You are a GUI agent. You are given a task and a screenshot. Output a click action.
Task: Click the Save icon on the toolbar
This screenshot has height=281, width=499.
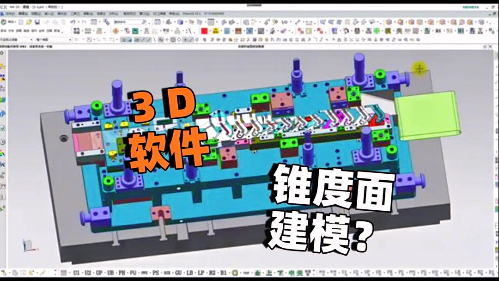coord(37,21)
